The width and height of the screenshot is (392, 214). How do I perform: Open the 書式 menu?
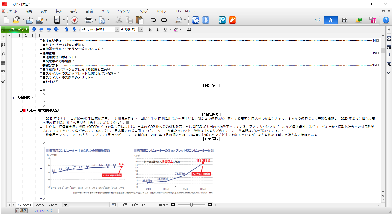(x=74, y=11)
